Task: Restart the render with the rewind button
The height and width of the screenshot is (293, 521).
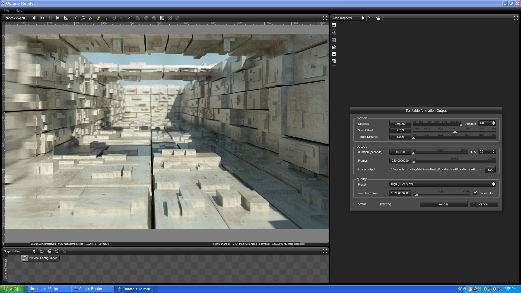Action: pyautogui.click(x=42, y=18)
